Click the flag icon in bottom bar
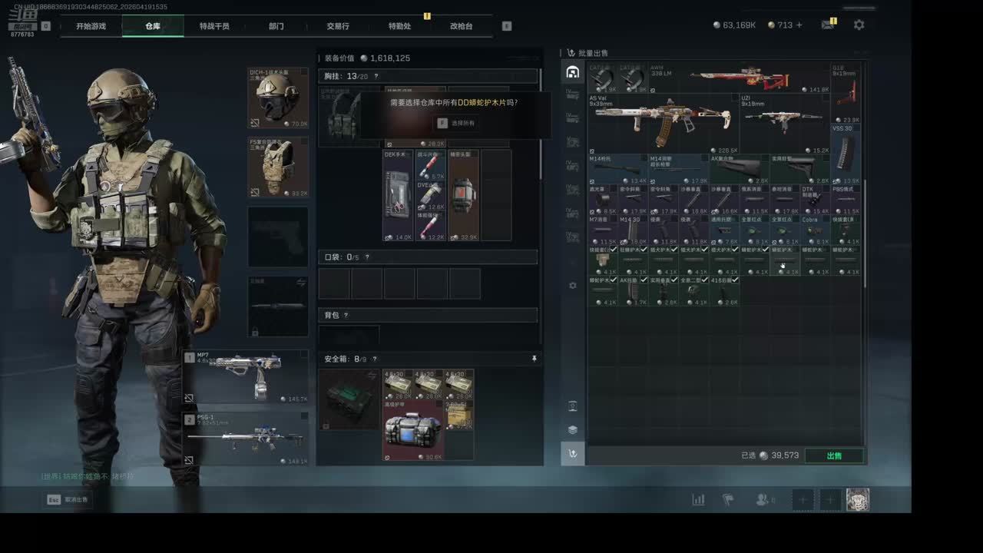Viewport: 983px width, 553px height. [x=728, y=500]
